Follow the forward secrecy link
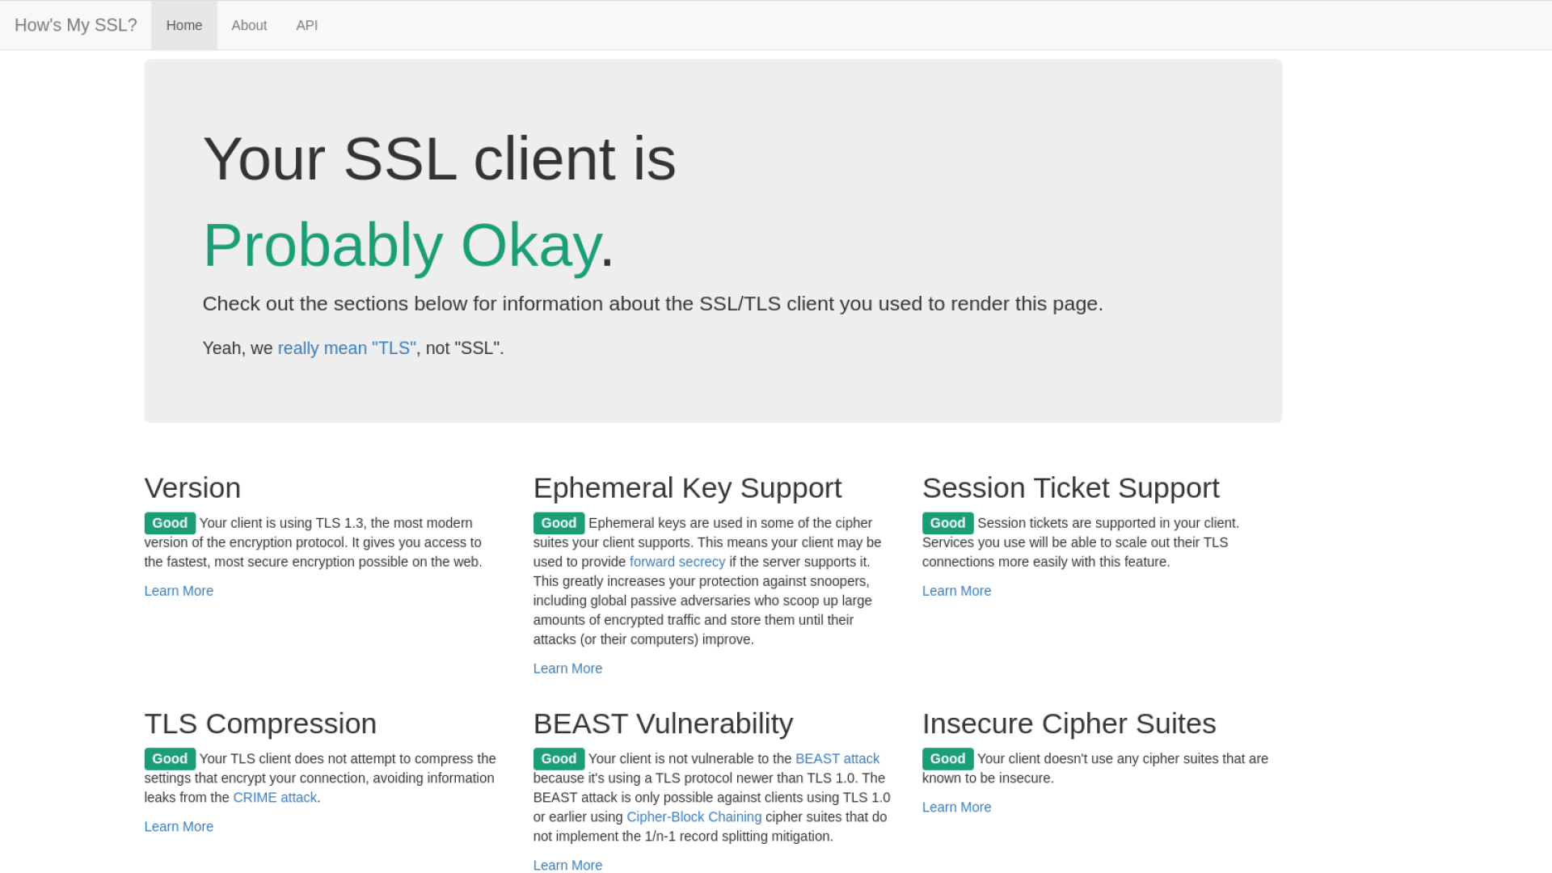1552x873 pixels. point(677,562)
